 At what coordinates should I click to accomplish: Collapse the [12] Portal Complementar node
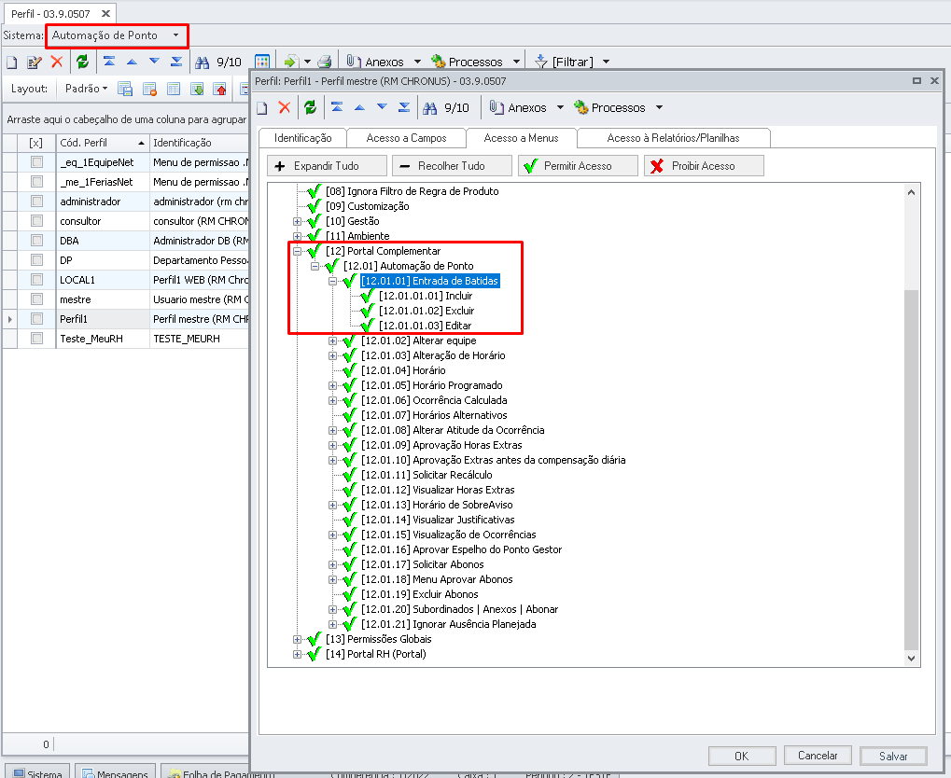coord(297,251)
